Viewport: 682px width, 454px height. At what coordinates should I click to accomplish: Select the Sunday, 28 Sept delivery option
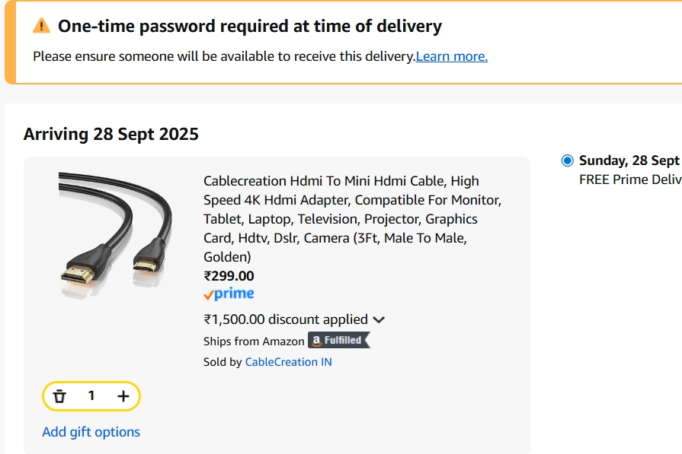point(620,160)
